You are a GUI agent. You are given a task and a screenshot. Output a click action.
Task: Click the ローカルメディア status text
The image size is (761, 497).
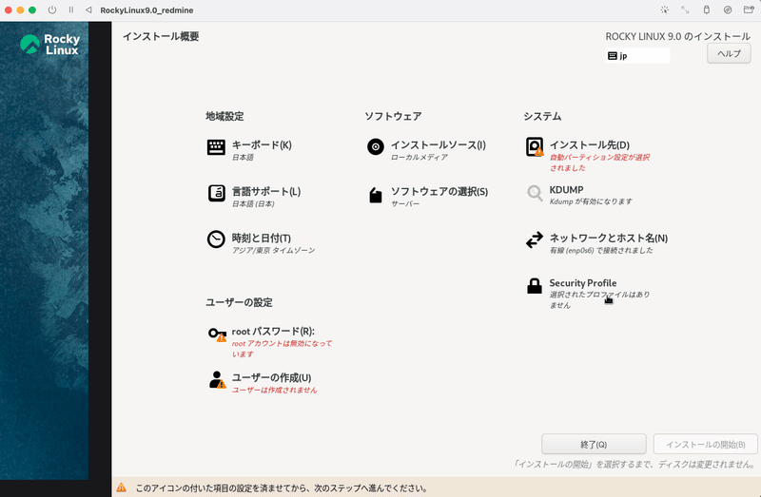click(420, 157)
